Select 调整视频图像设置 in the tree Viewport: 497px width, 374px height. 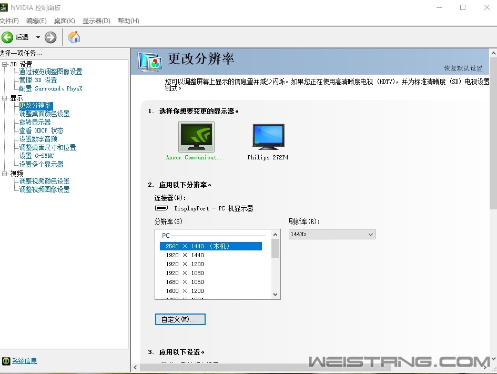click(44, 189)
